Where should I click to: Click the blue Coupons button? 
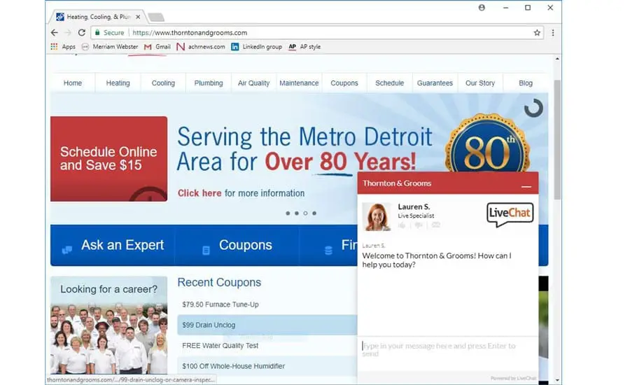pos(237,245)
